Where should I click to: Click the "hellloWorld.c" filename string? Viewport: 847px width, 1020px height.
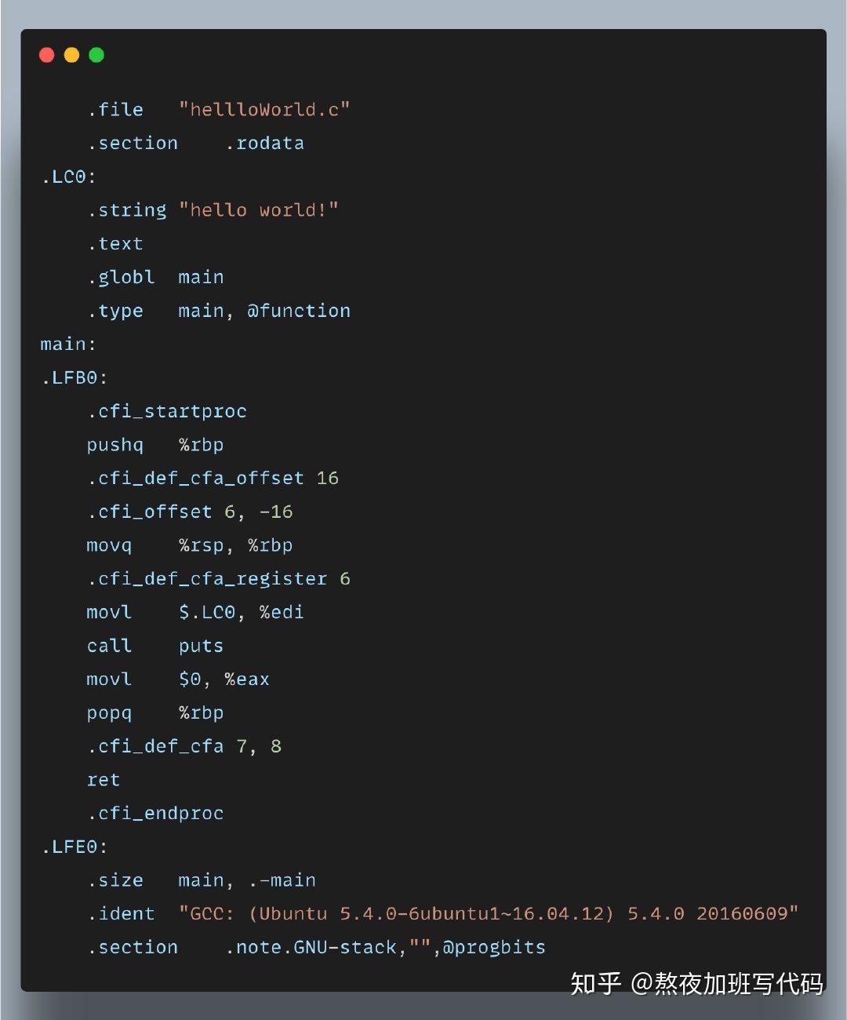(264, 110)
